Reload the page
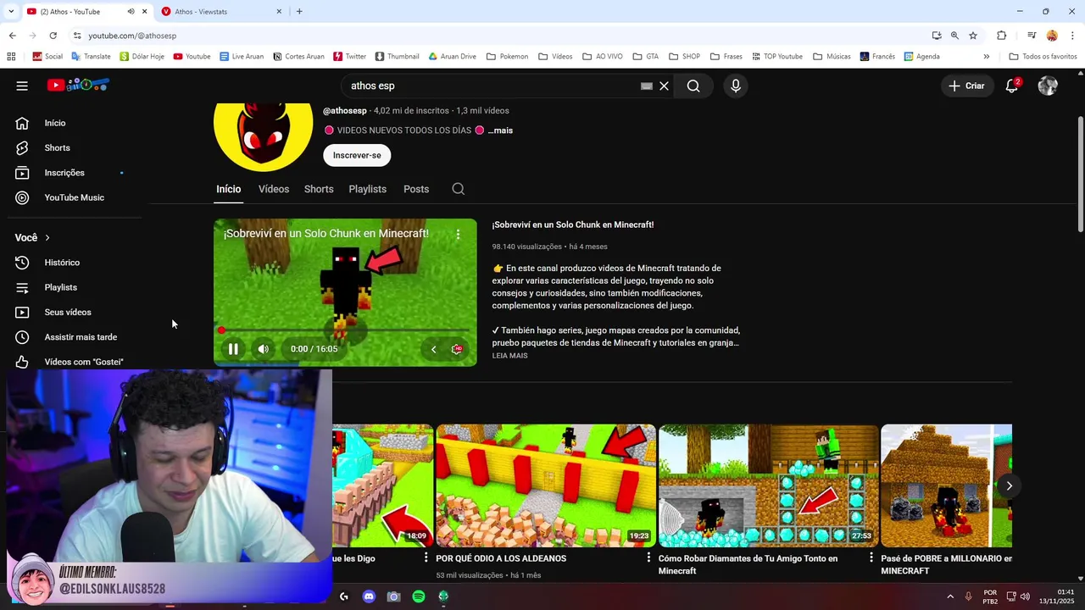 (53, 36)
